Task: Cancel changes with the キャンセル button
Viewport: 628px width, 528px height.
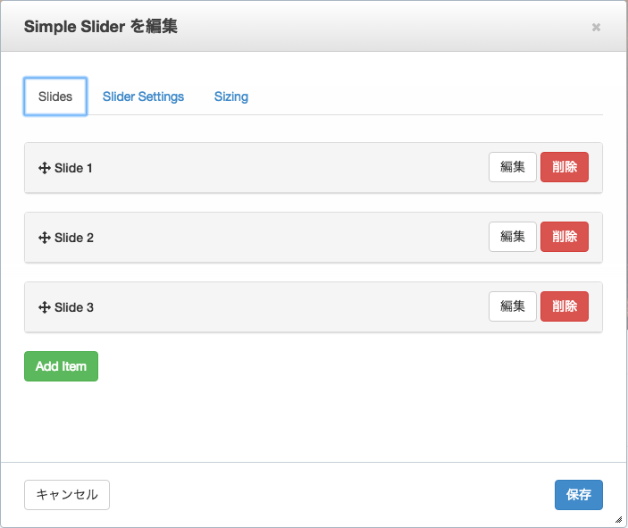Action: point(67,495)
